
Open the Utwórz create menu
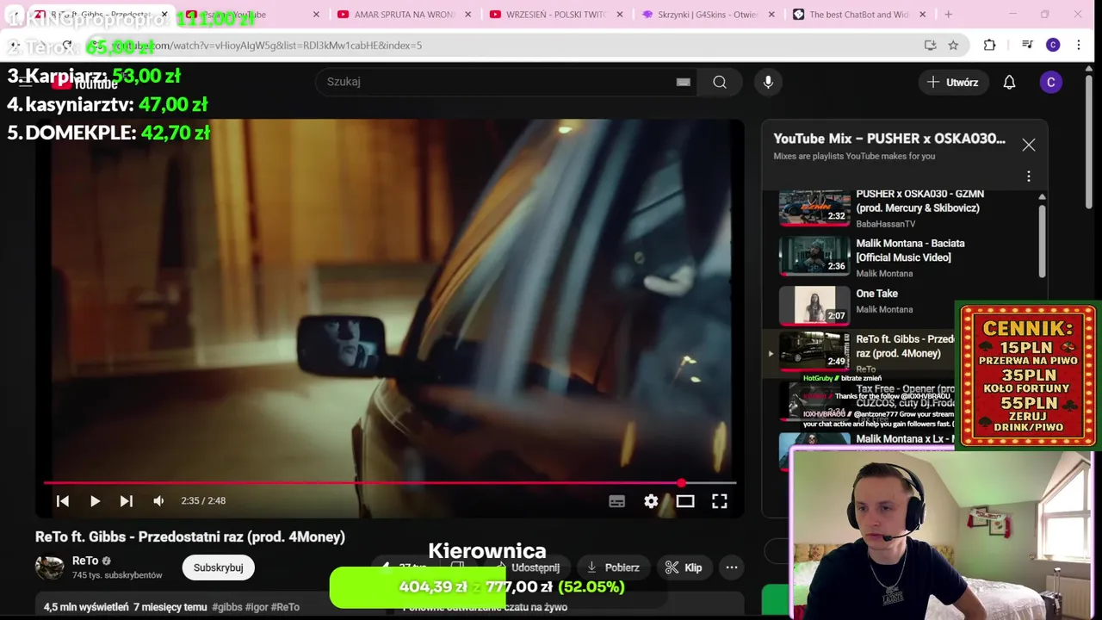[x=953, y=82]
